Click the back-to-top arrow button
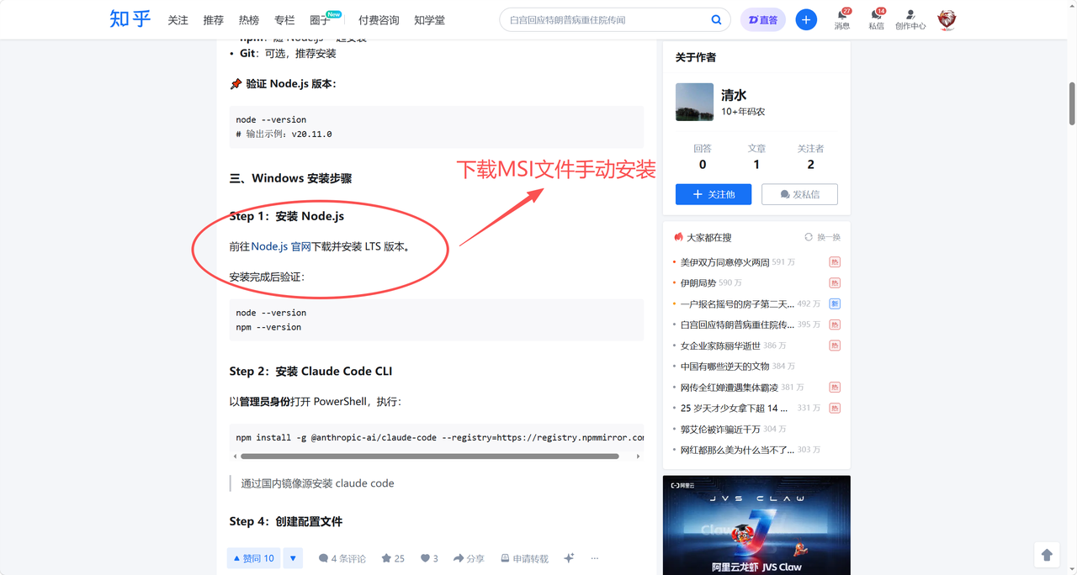The width and height of the screenshot is (1077, 575). point(1047,555)
